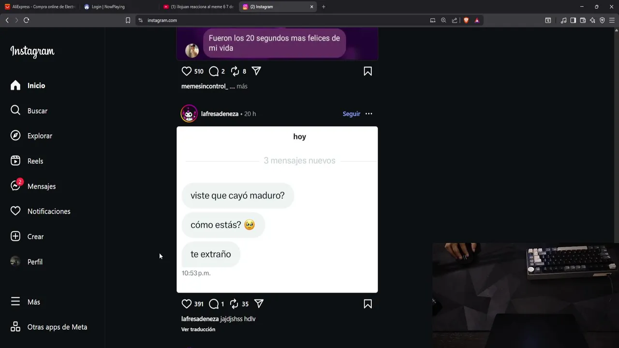Share the lafresadeneza post via paper plane
The width and height of the screenshot is (619, 348).
(259, 304)
